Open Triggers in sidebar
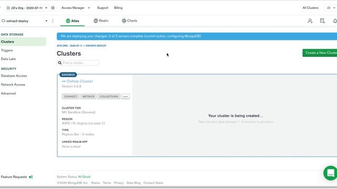This screenshot has height=189, width=337. pos(7,50)
